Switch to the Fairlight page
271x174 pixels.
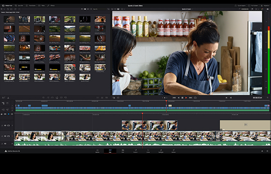point(161,151)
